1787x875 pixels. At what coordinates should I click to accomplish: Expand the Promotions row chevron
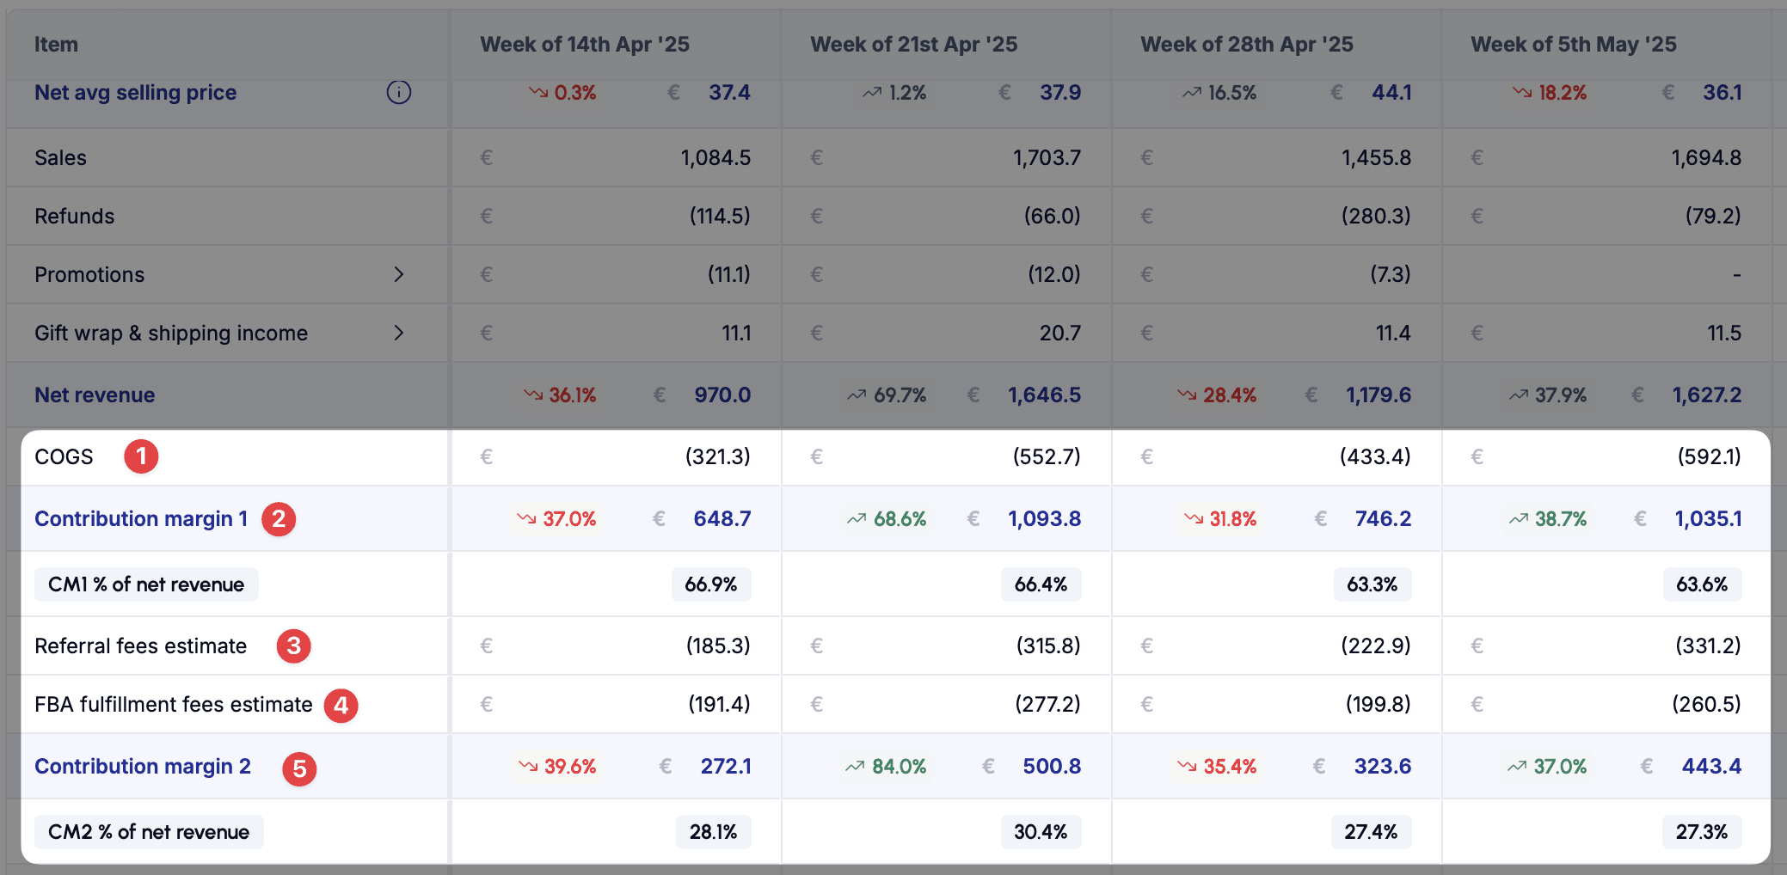coord(398,274)
